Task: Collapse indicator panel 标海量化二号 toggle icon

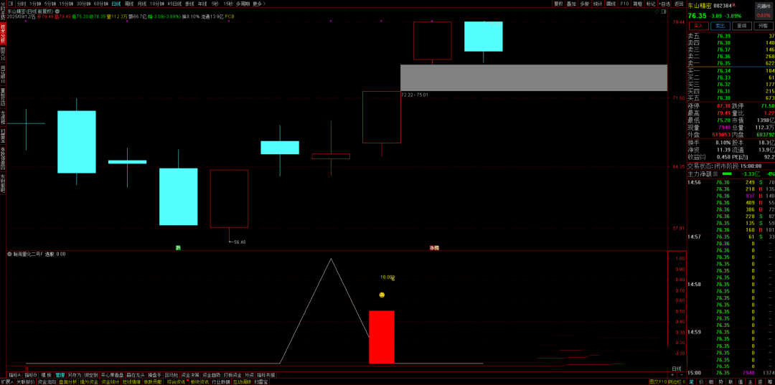Action: point(9,255)
